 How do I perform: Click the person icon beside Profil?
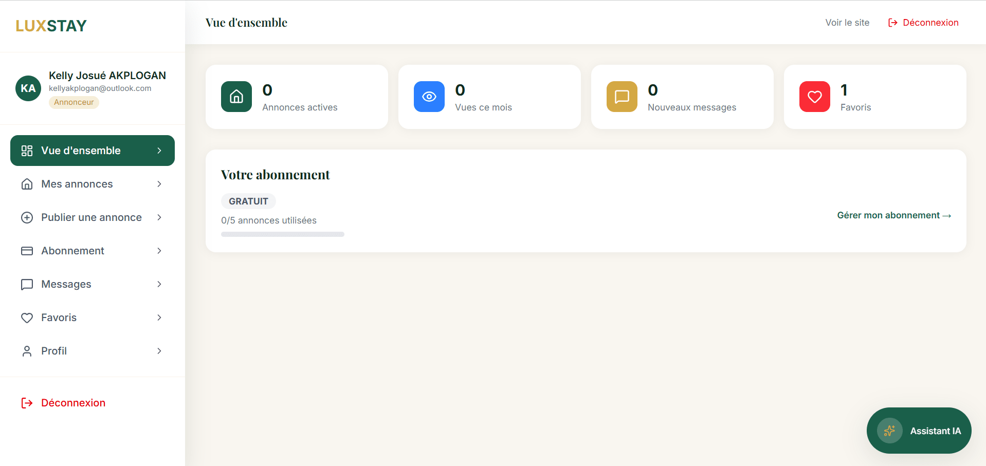tap(27, 351)
